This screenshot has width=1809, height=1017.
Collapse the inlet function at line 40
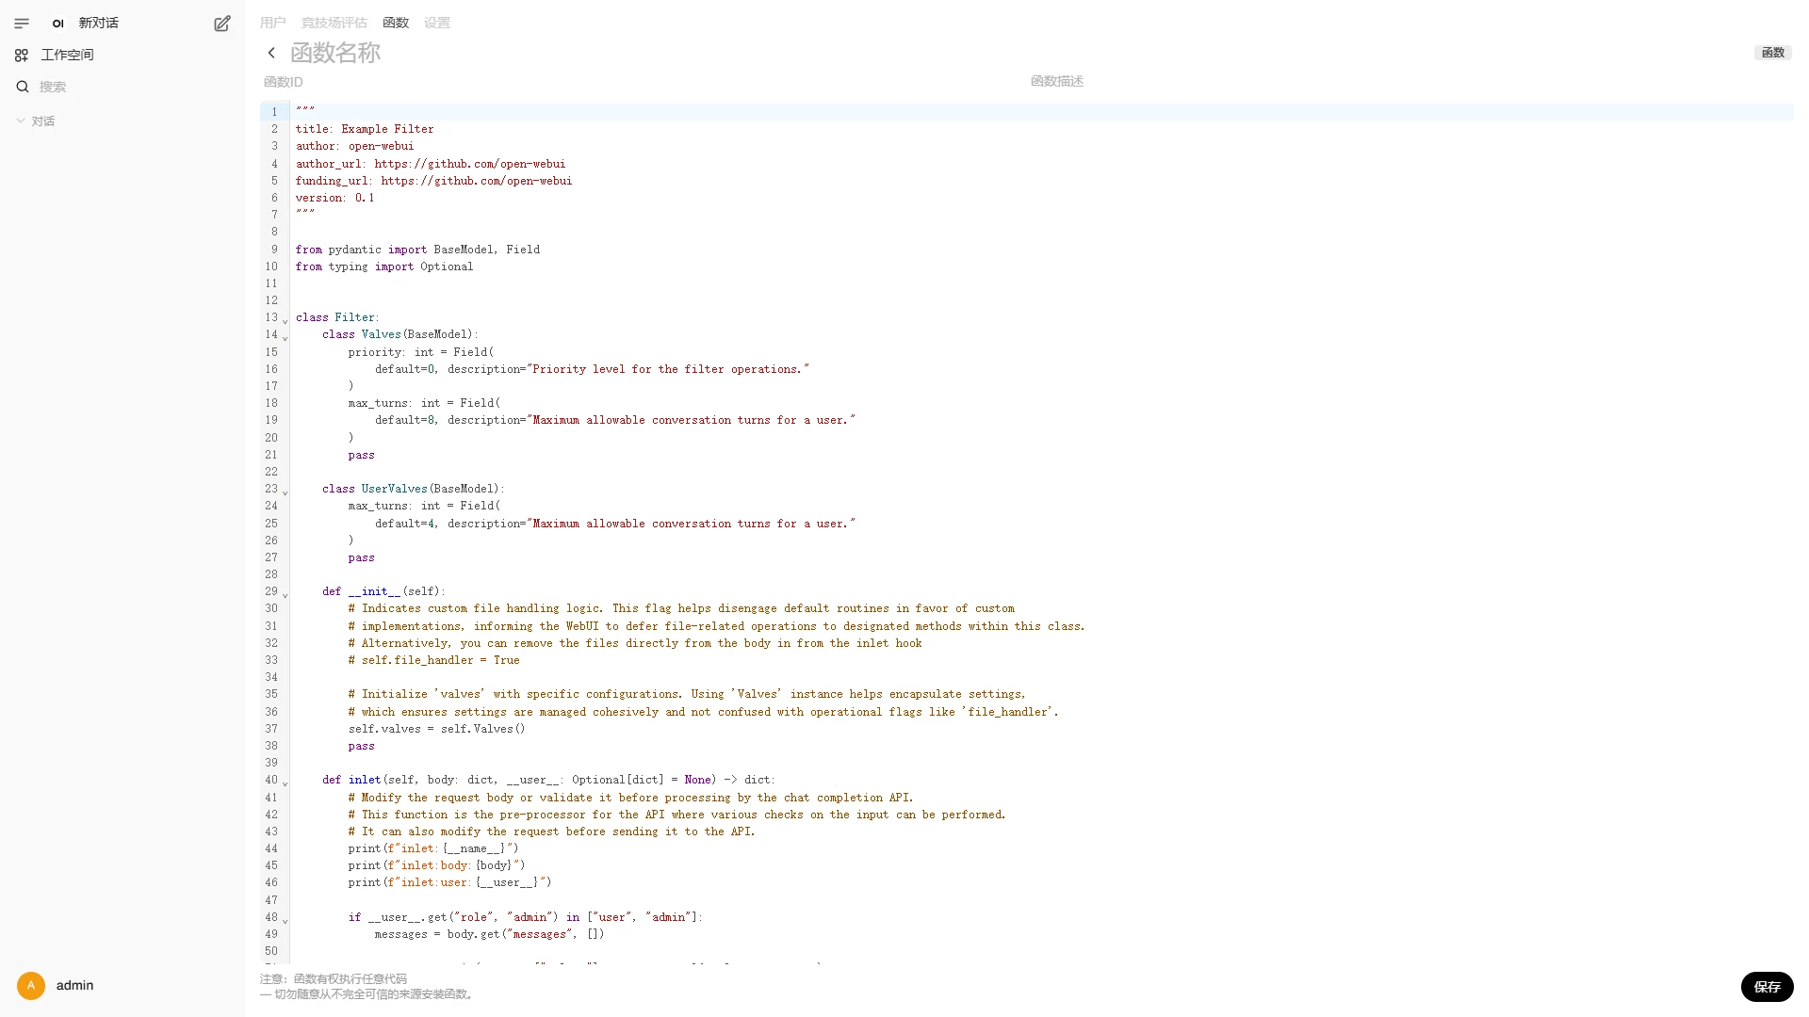[284, 783]
